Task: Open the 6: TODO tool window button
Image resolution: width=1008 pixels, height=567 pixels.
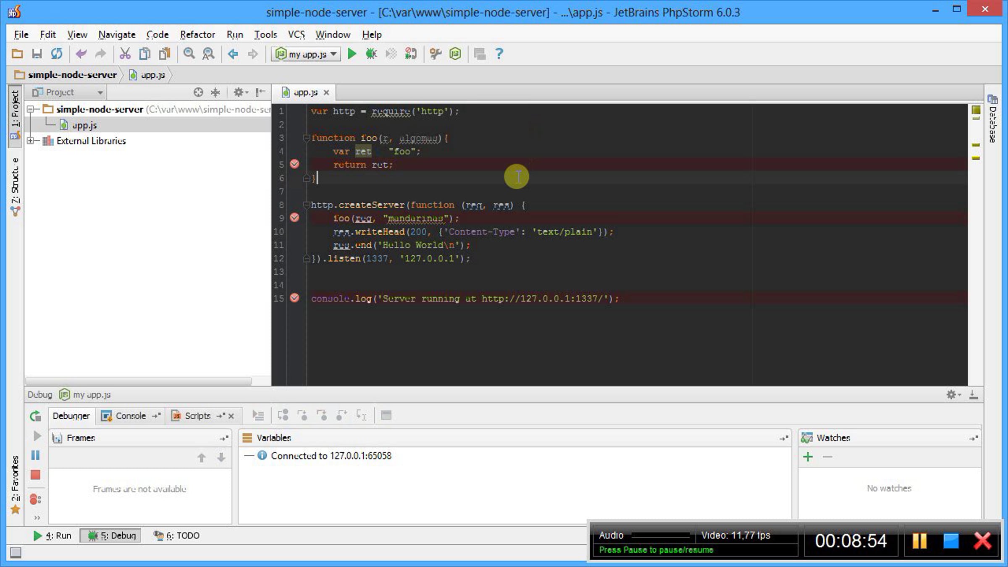Action: 176,535
